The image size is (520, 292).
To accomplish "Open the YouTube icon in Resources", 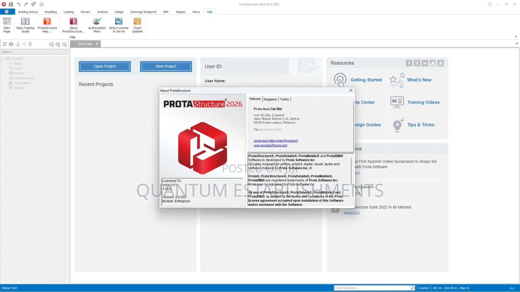I will [441, 63].
